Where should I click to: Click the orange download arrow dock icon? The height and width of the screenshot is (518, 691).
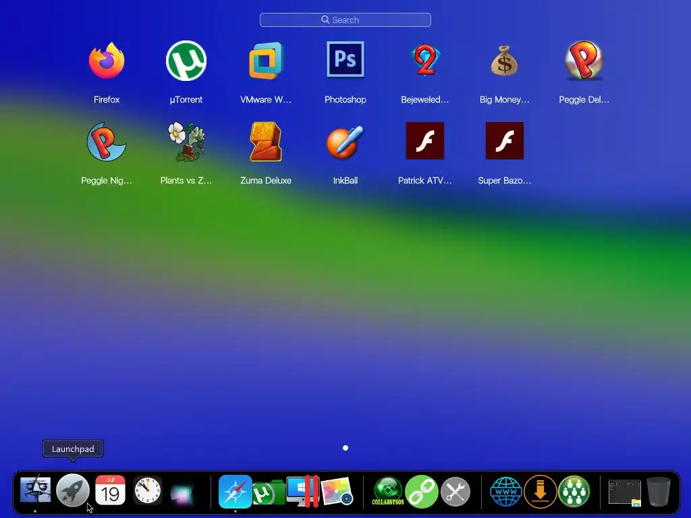point(541,492)
